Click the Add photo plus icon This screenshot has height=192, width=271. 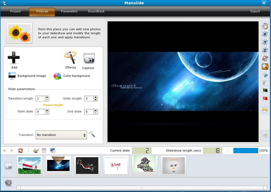click(x=14, y=57)
